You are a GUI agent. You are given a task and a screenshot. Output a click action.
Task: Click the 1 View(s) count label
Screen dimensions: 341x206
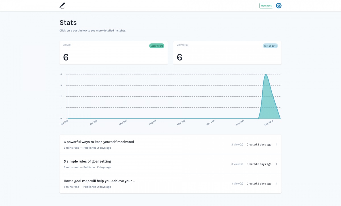[x=237, y=184]
